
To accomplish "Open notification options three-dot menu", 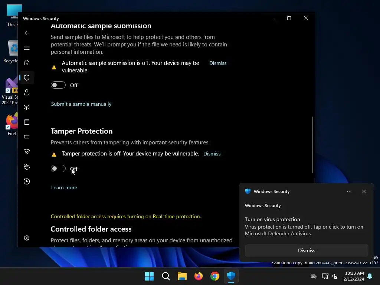I will click(349, 191).
